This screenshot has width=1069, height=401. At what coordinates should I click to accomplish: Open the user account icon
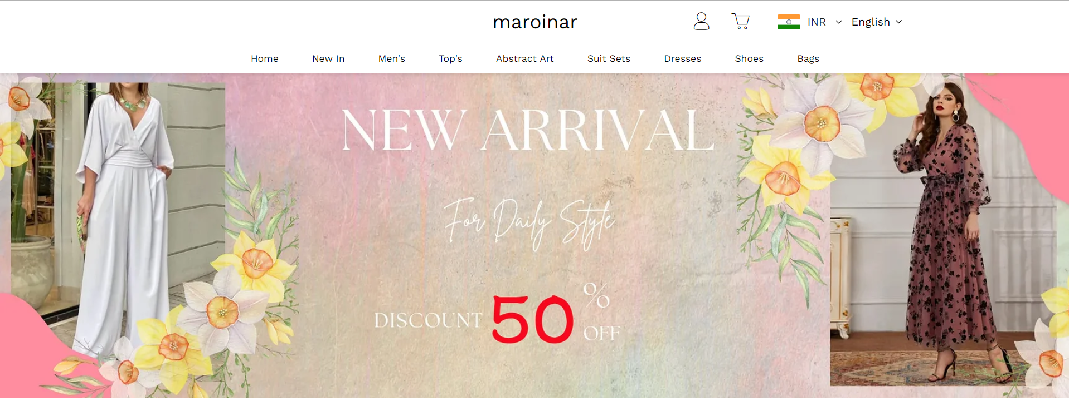701,22
